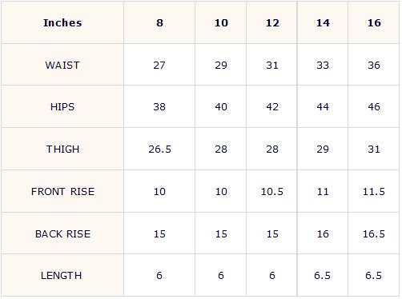402x299 pixels.
Task: Click waist value 36 for size 16
Action: click(x=374, y=65)
